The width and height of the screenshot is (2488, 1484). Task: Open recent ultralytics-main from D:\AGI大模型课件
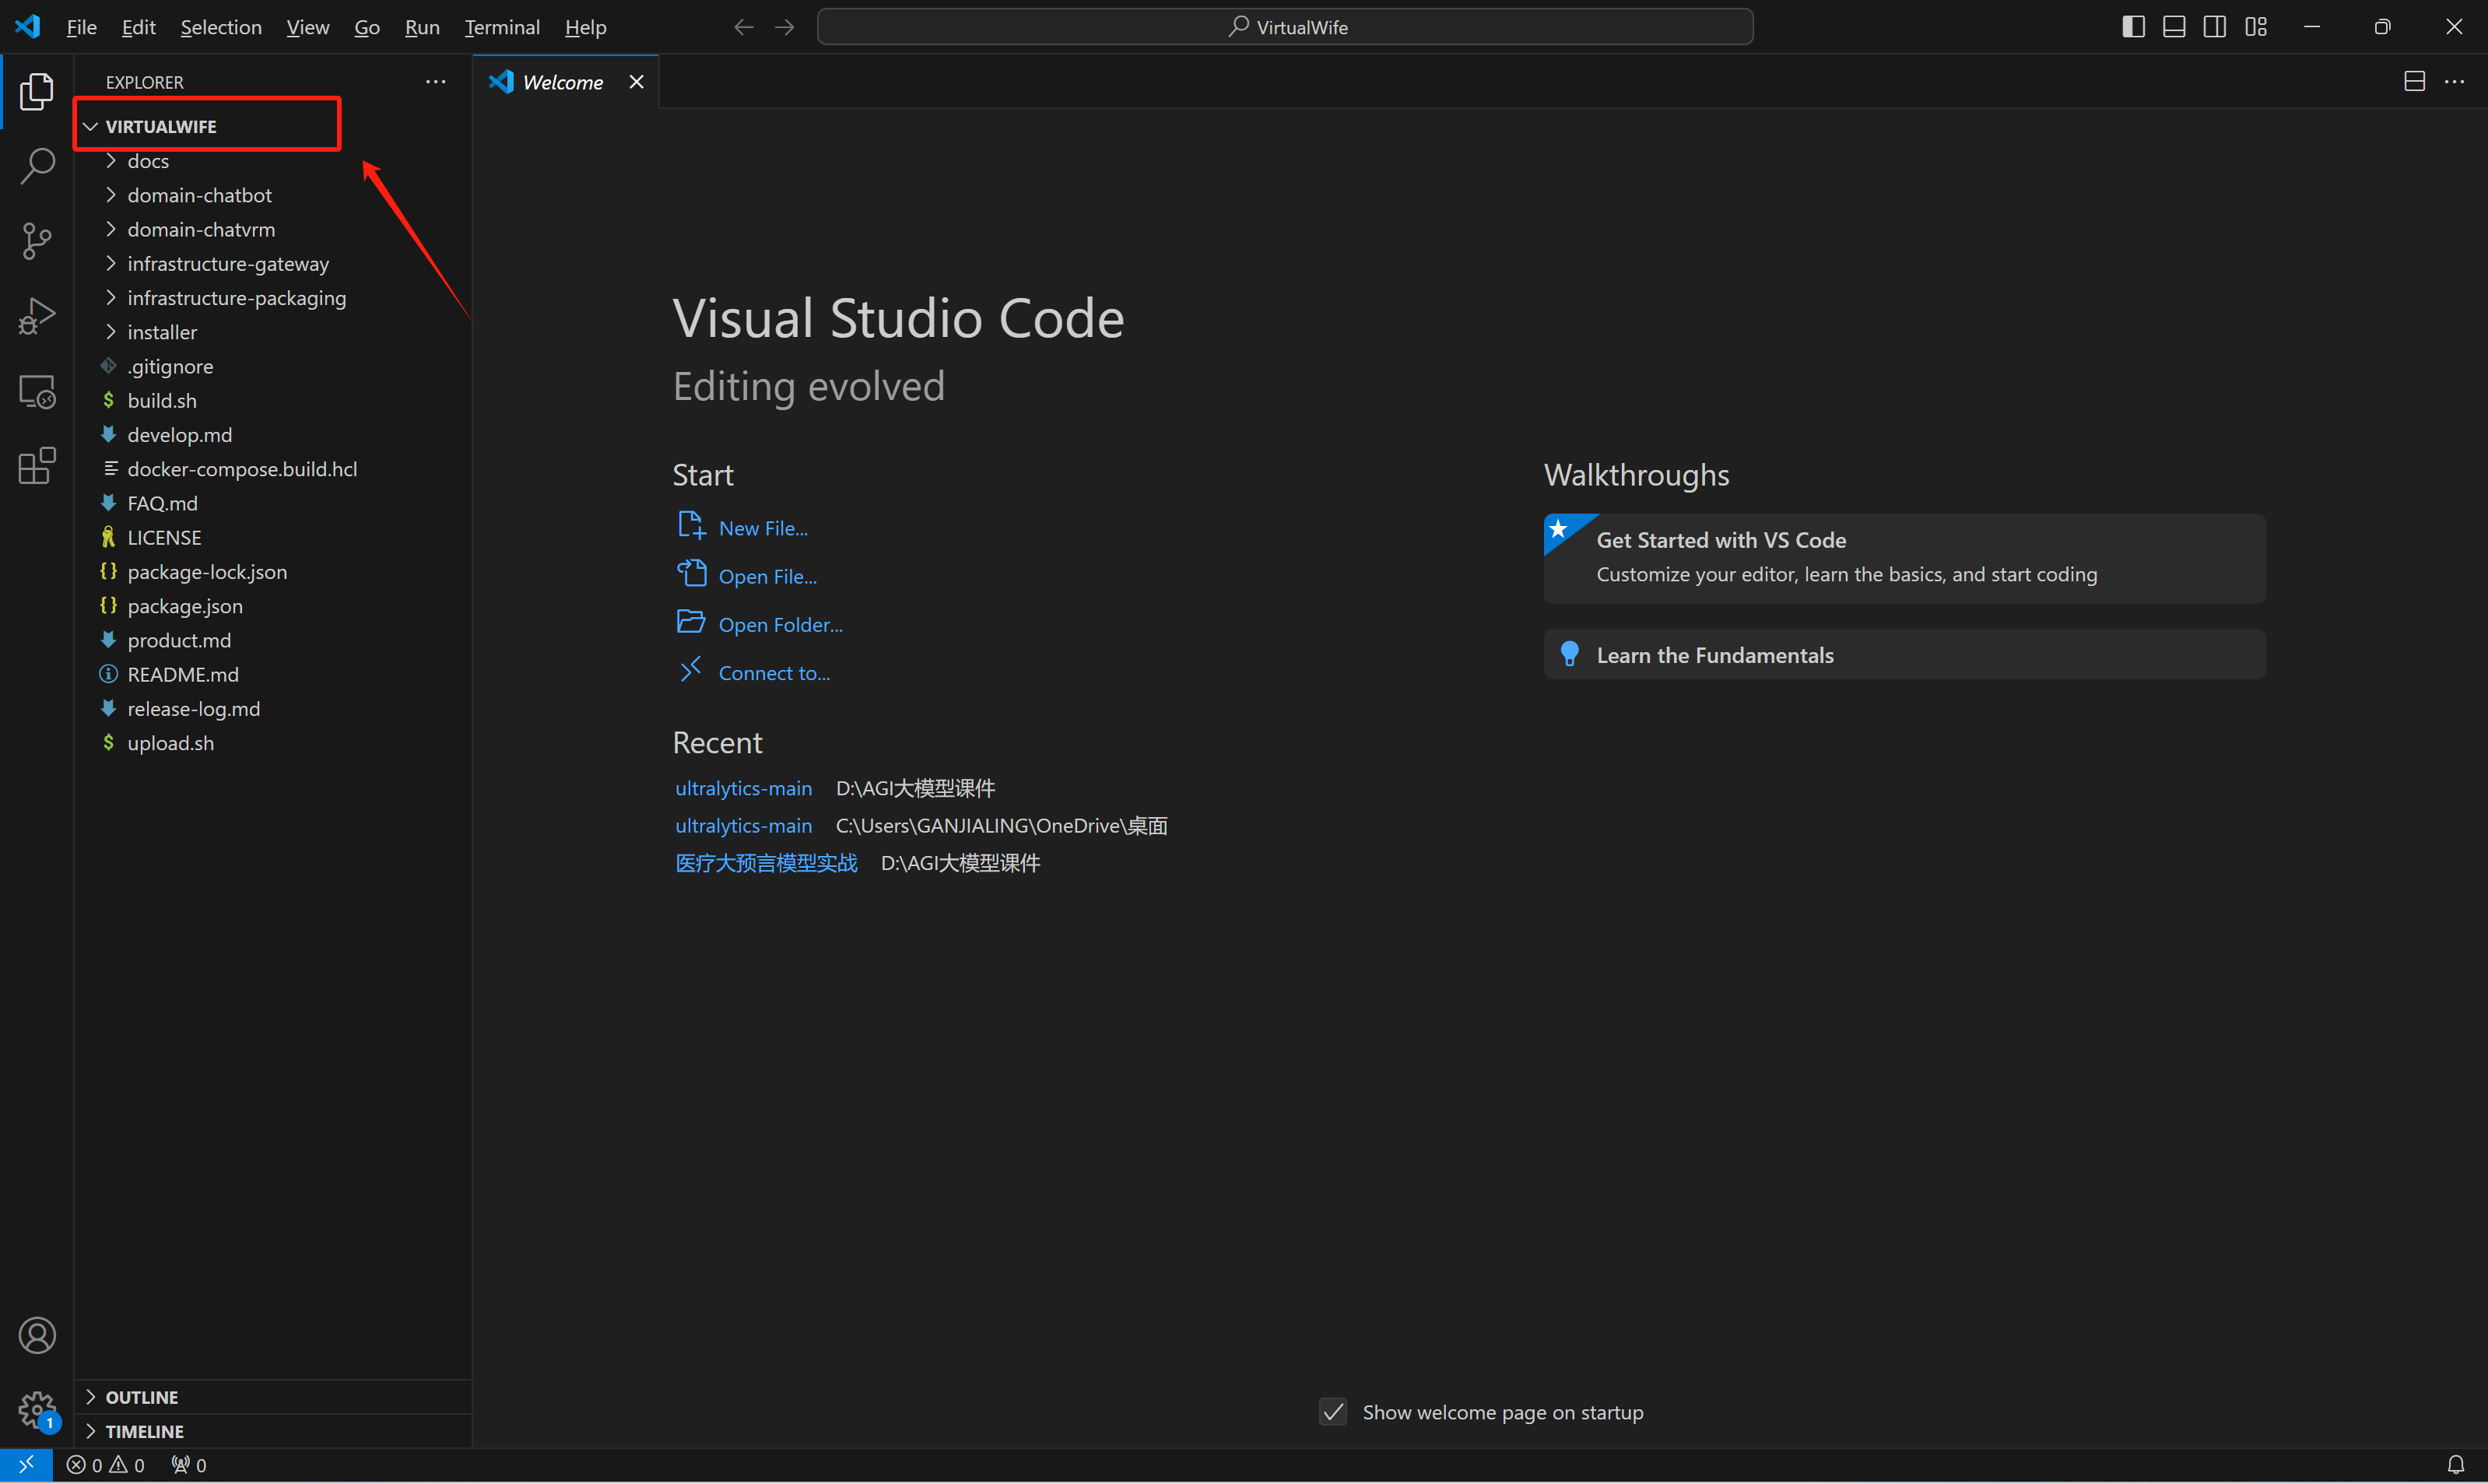click(743, 788)
